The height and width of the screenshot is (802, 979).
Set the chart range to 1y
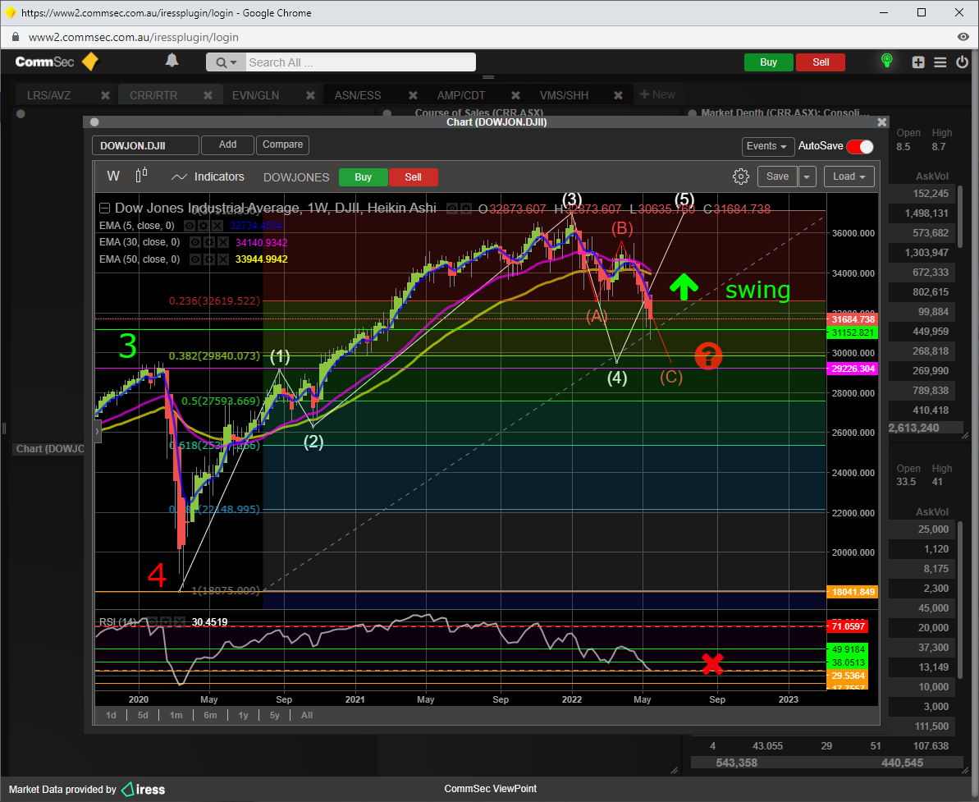click(x=243, y=715)
